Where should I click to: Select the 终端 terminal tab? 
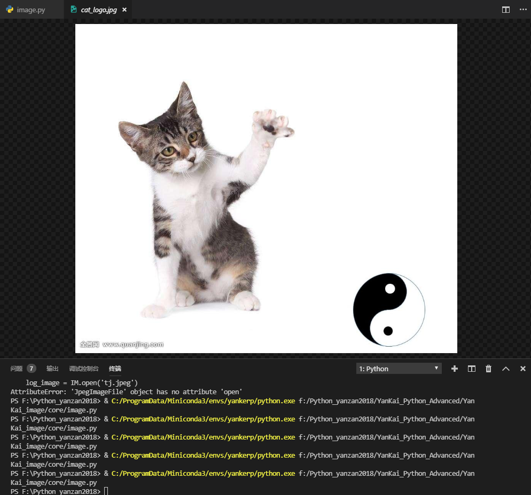pos(115,369)
